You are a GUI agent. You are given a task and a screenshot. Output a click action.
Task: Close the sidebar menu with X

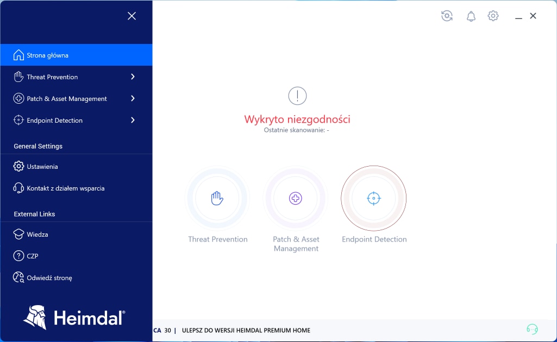click(x=132, y=16)
